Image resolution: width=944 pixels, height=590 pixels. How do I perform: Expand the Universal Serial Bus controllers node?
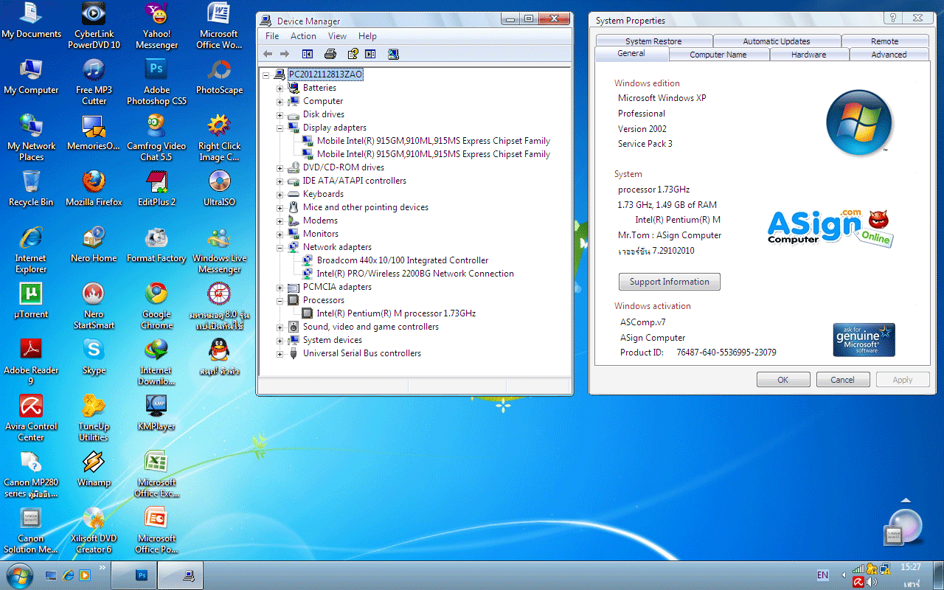pyautogui.click(x=280, y=353)
